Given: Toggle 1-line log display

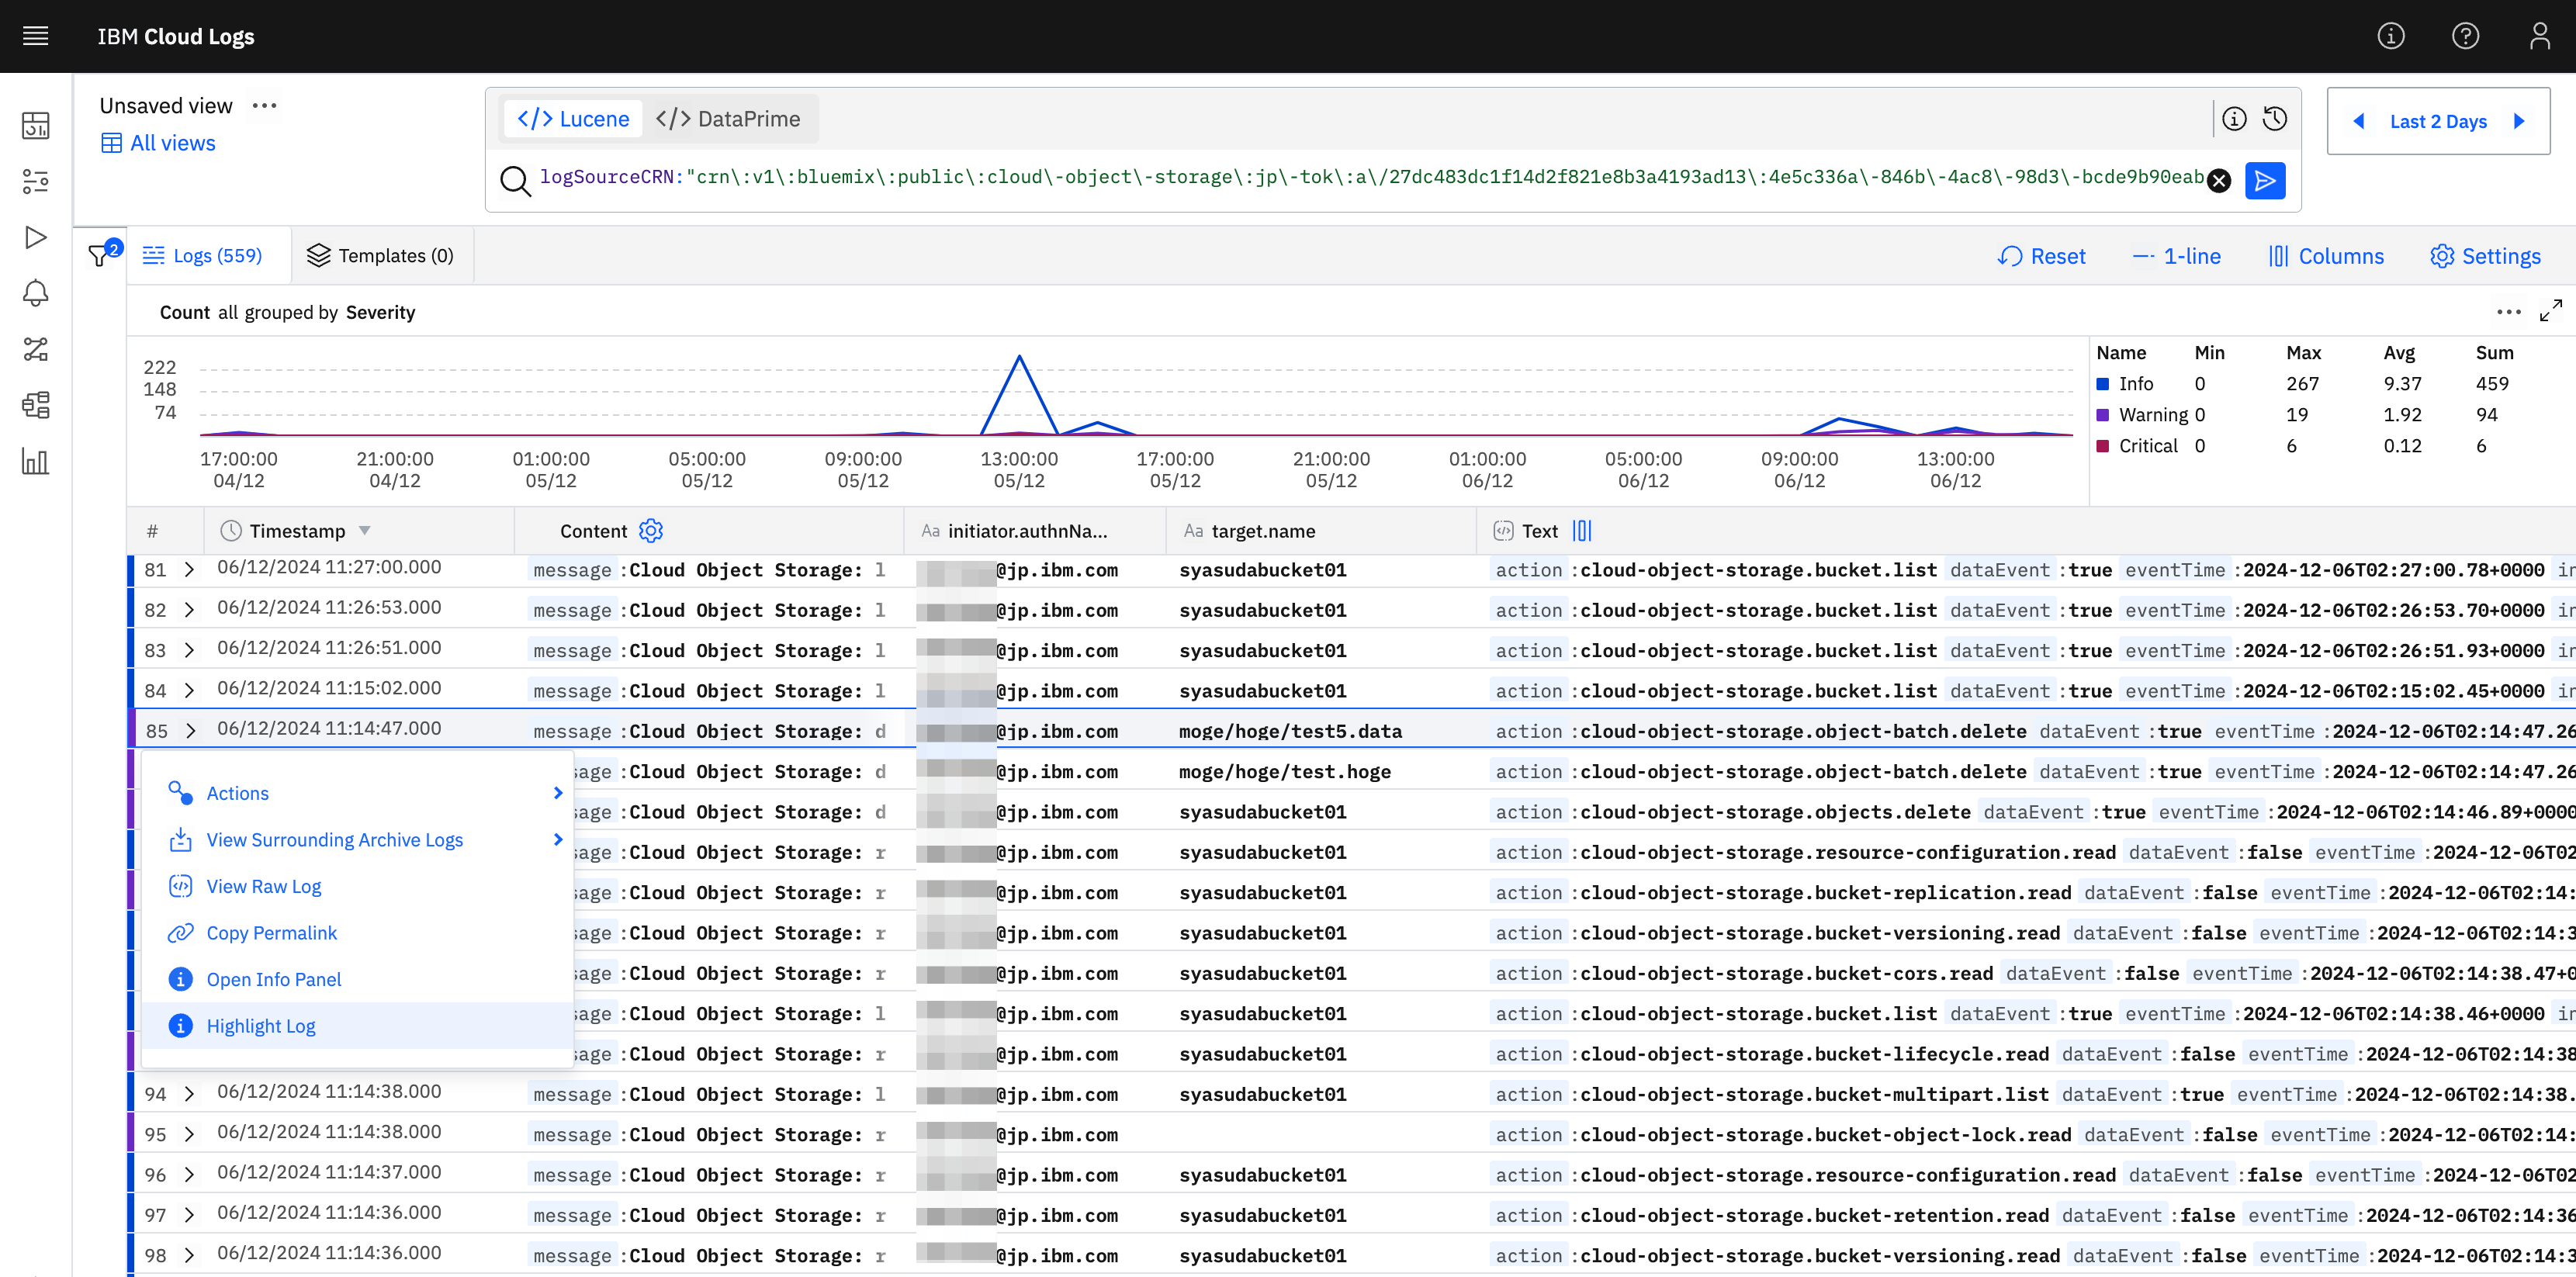Looking at the screenshot, I should click(2176, 256).
